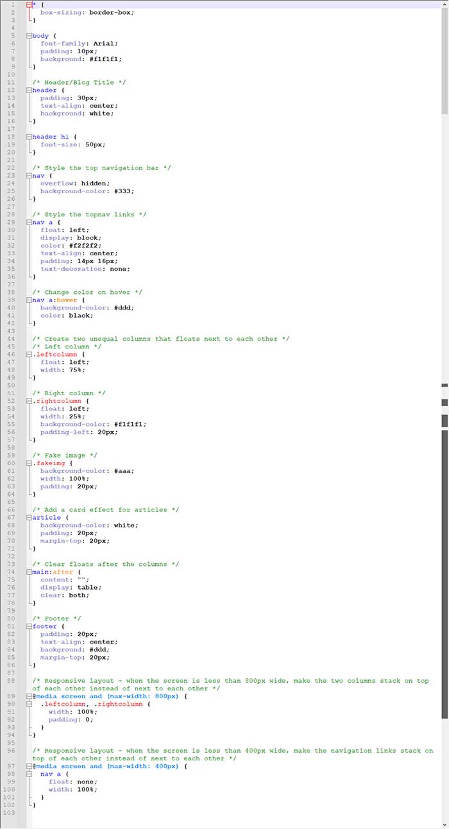449x829 pixels.
Task: Click line number 50 in the margin
Action: coord(12,385)
